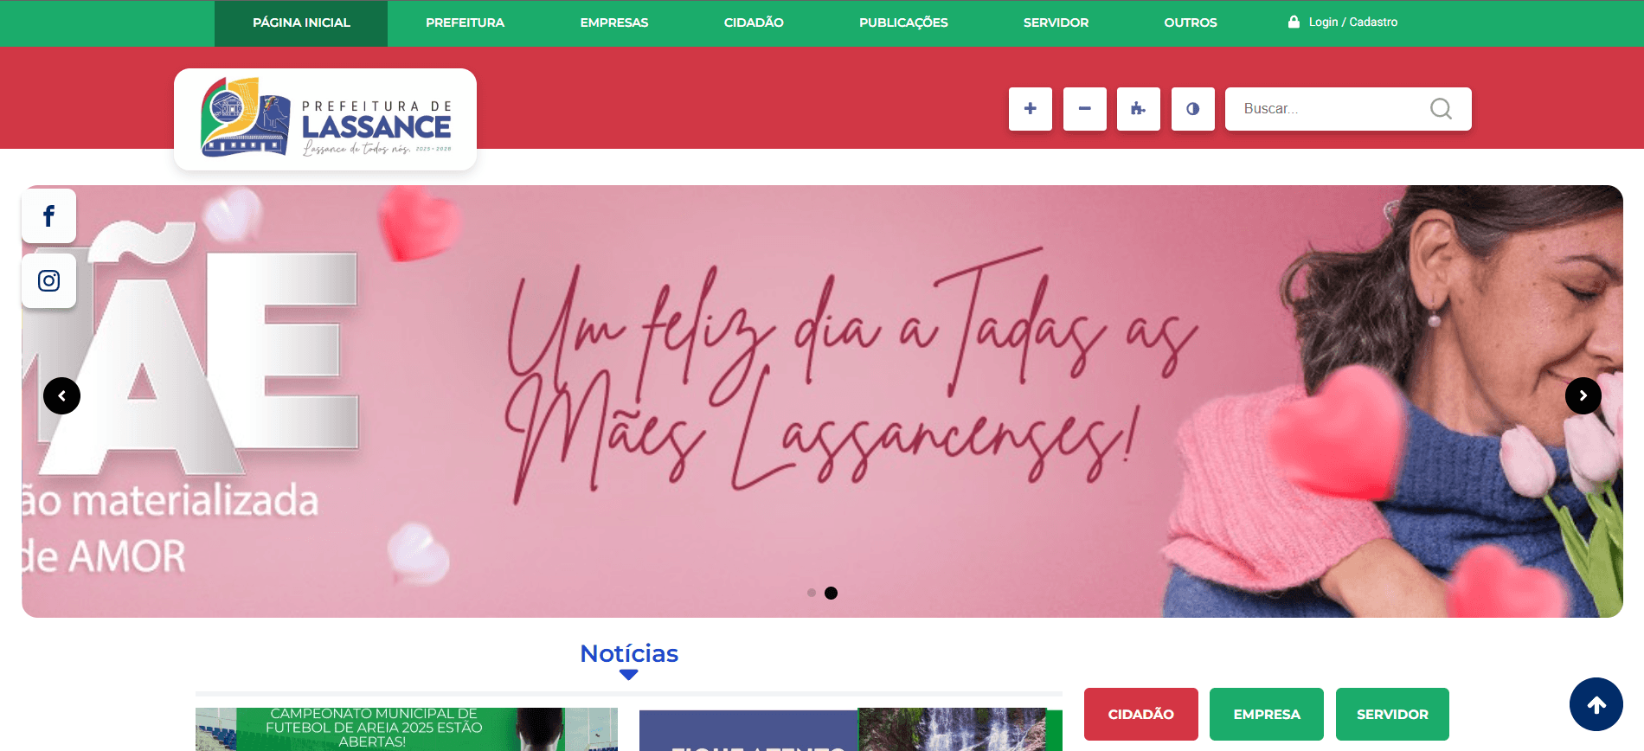Click the red Cidadão button
This screenshot has height=751, width=1644.
[1140, 714]
